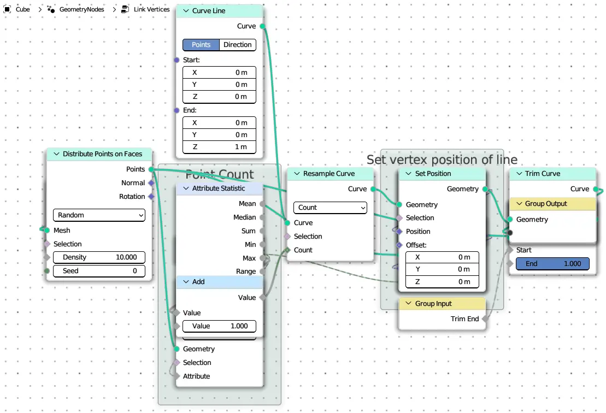Screen dimensions: 606x413
Task: Click the Normal output socket
Action: coord(151,183)
